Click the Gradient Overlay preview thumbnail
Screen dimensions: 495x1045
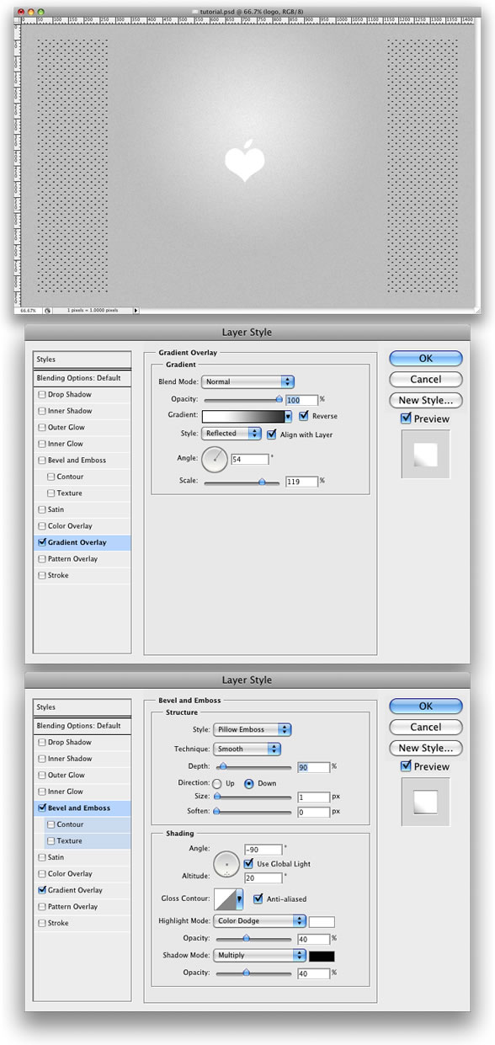pyautogui.click(x=426, y=455)
